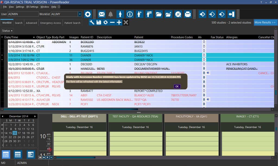This screenshot has width=278, height=166.
Task: Go to next month in the calendar
Action: tap(35, 116)
